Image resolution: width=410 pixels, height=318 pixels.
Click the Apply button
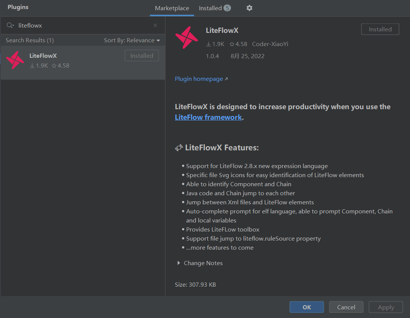pos(386,307)
